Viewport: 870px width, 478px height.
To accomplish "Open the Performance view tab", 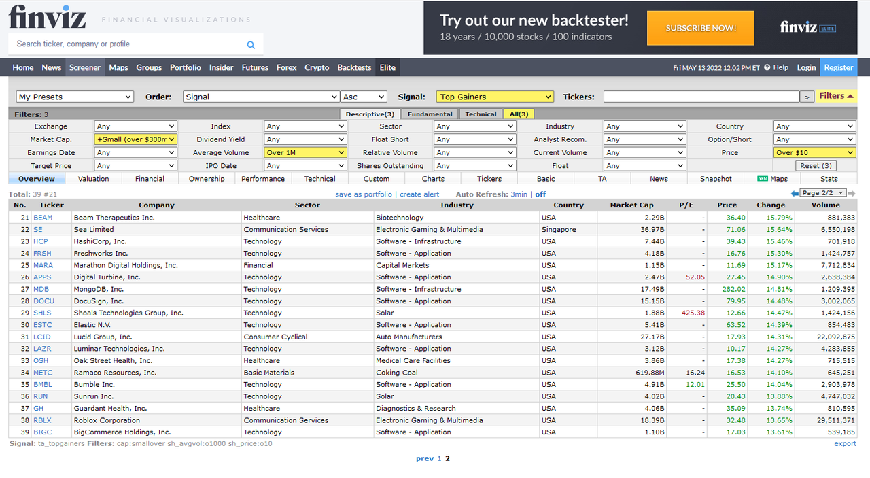I will pos(263,179).
